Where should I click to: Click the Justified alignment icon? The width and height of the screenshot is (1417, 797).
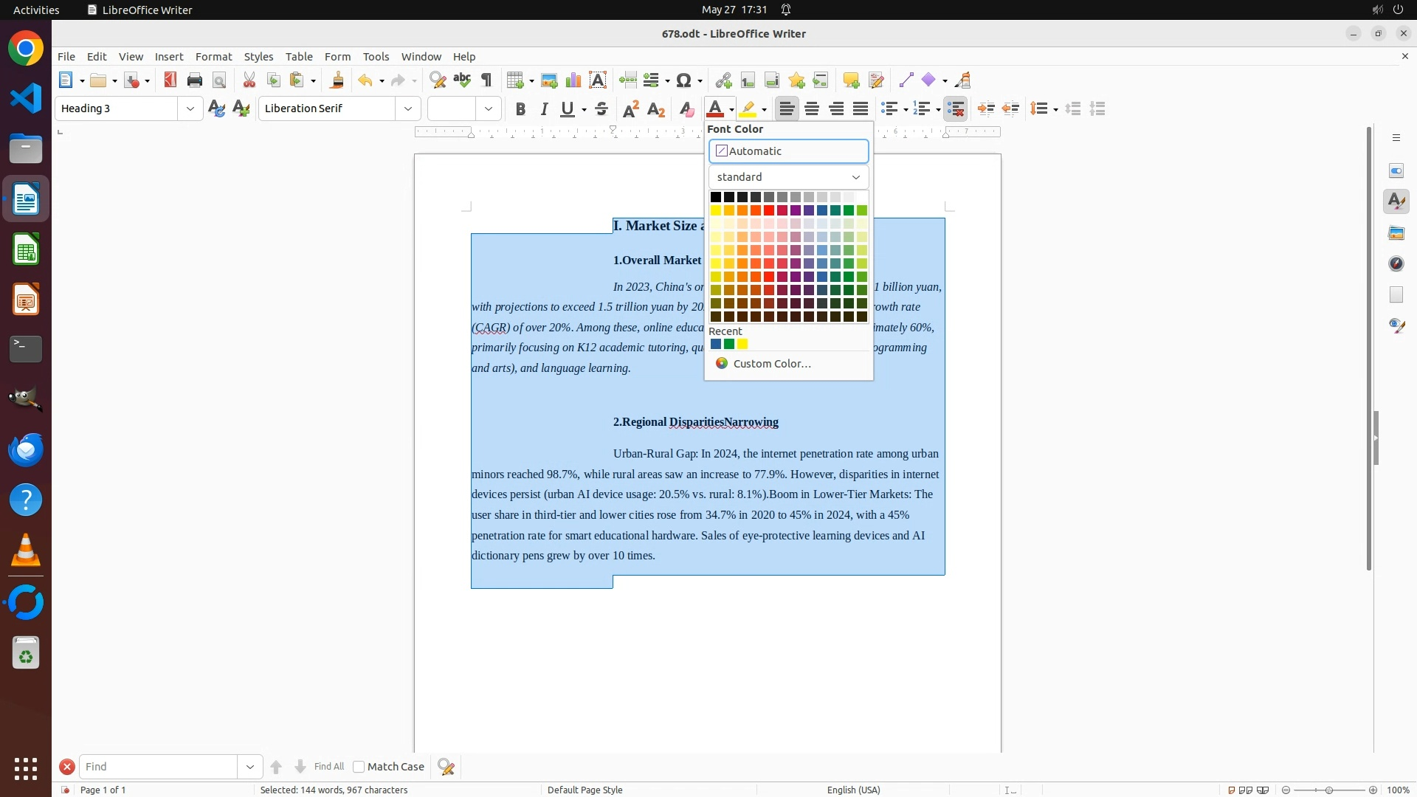(861, 109)
